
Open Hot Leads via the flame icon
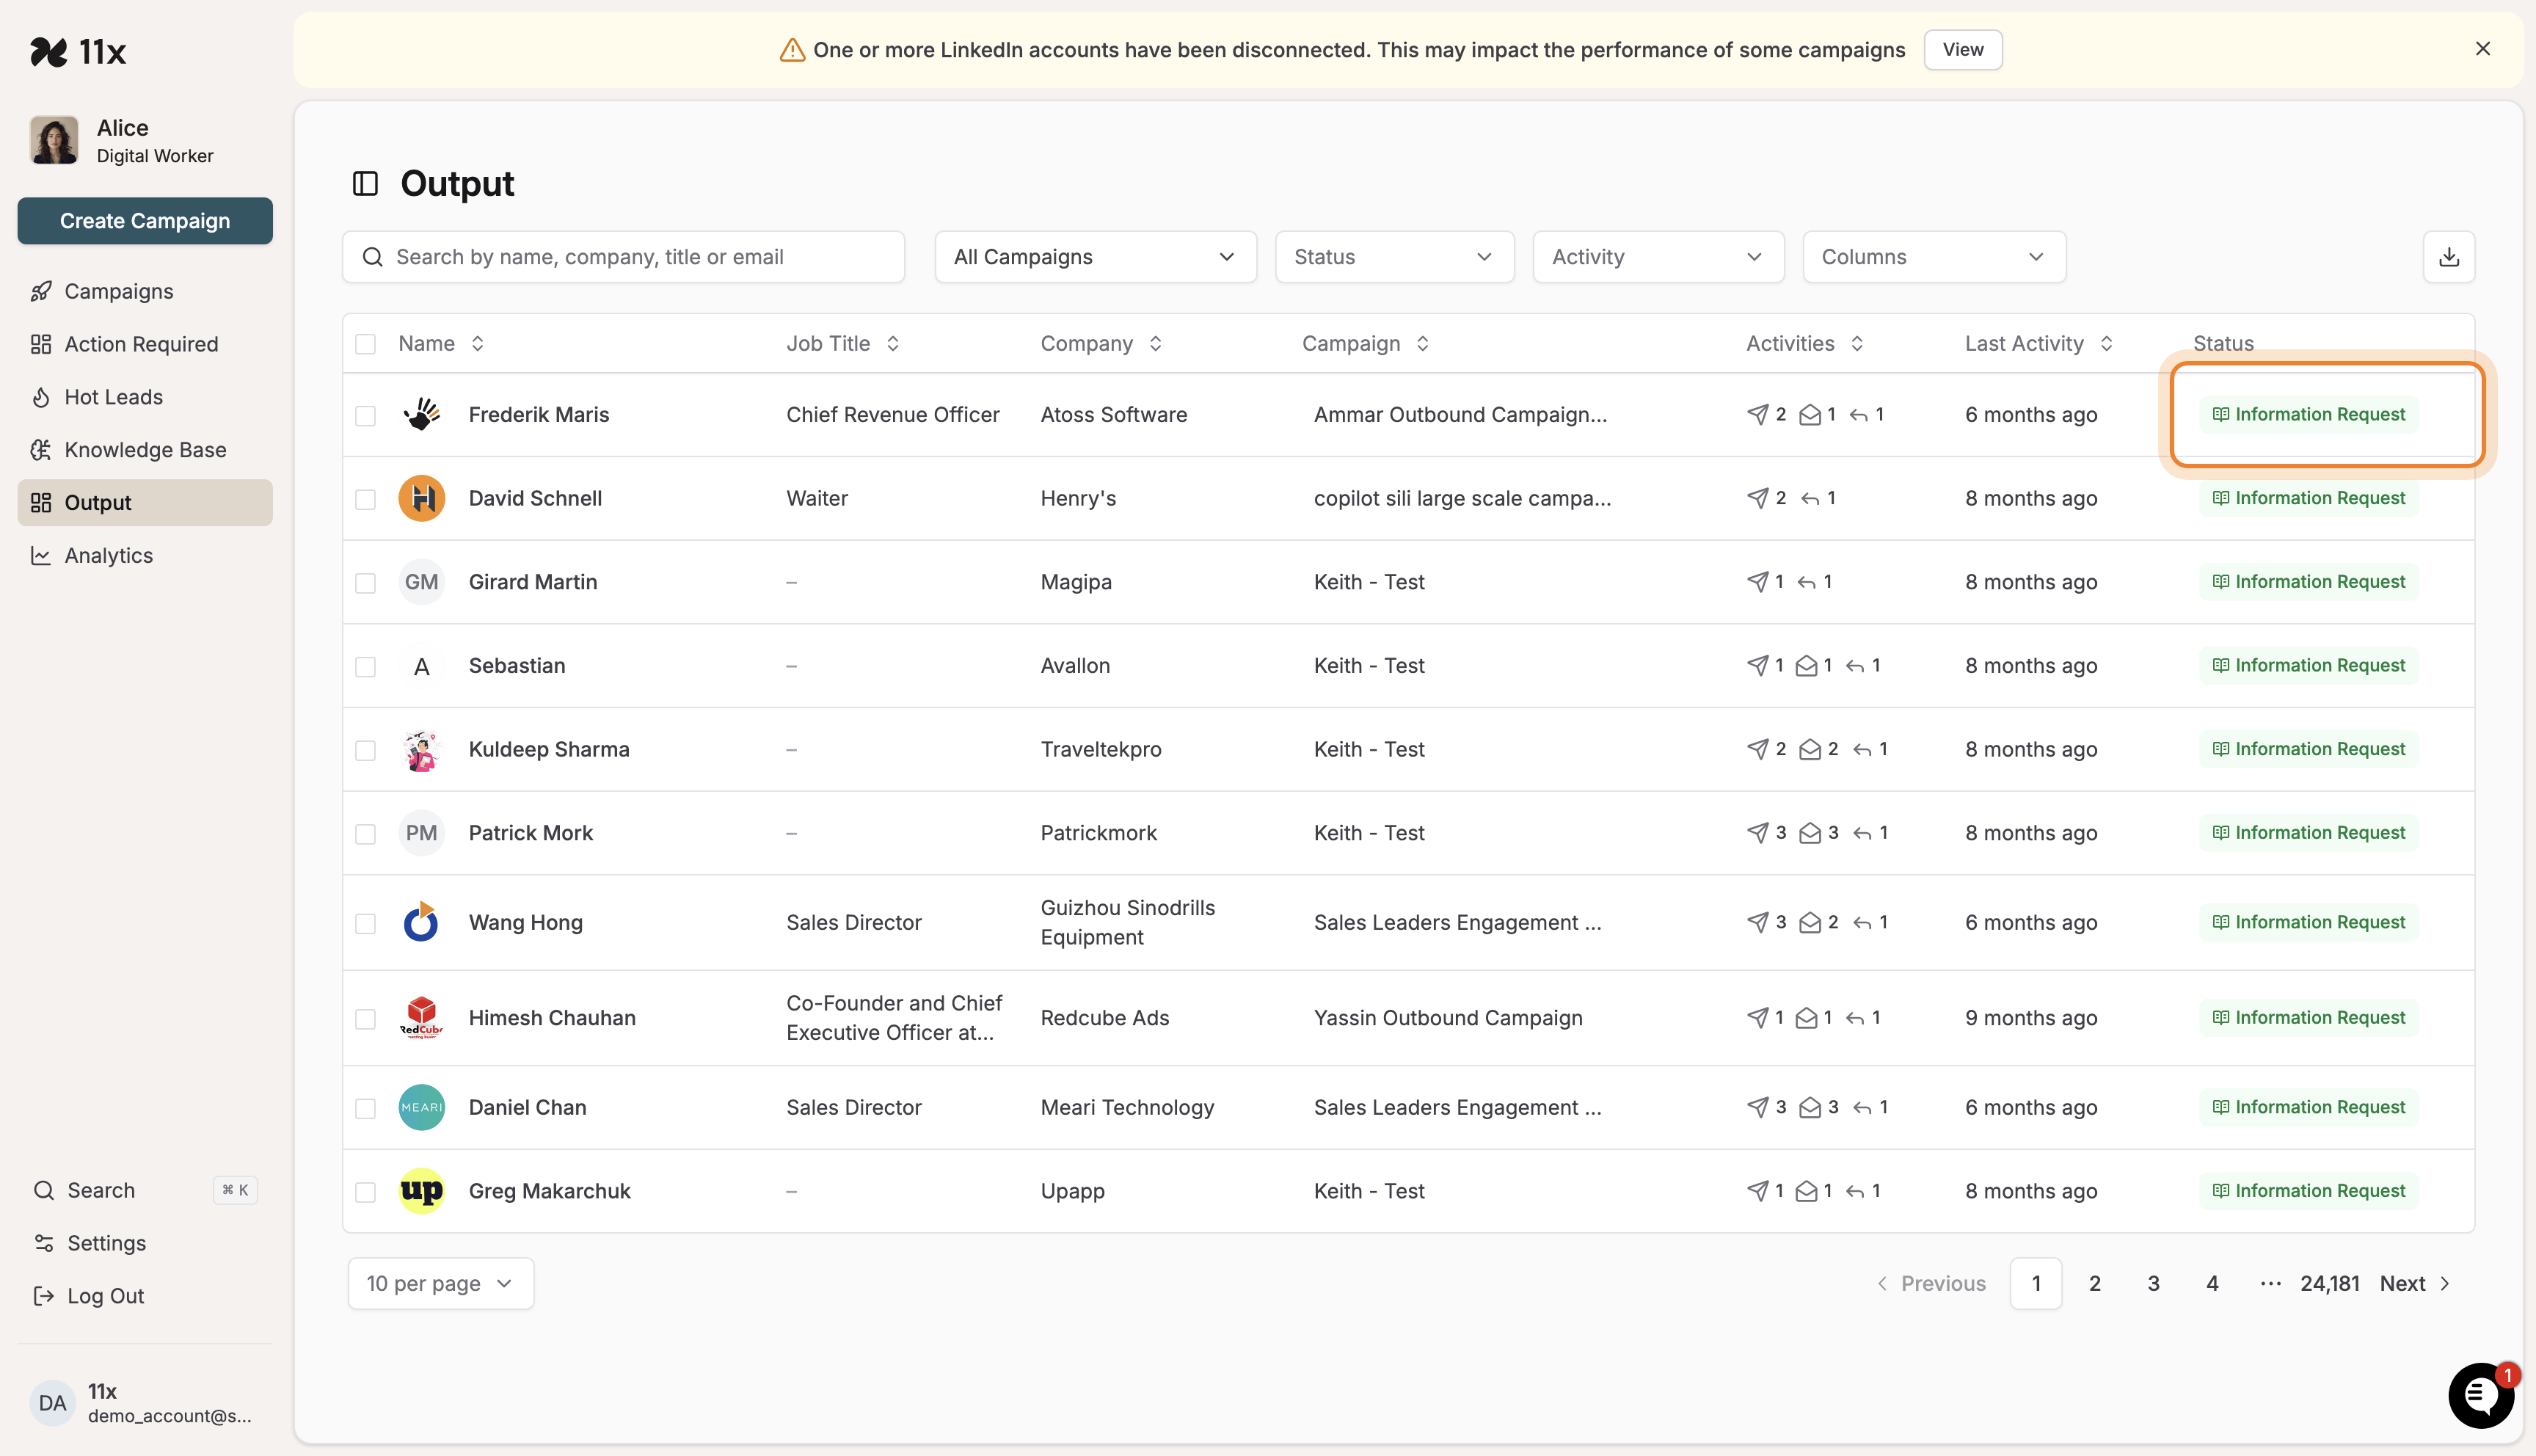pos(41,396)
